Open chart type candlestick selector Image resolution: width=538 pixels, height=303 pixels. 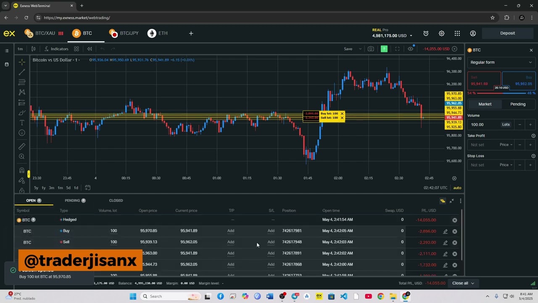[34, 49]
